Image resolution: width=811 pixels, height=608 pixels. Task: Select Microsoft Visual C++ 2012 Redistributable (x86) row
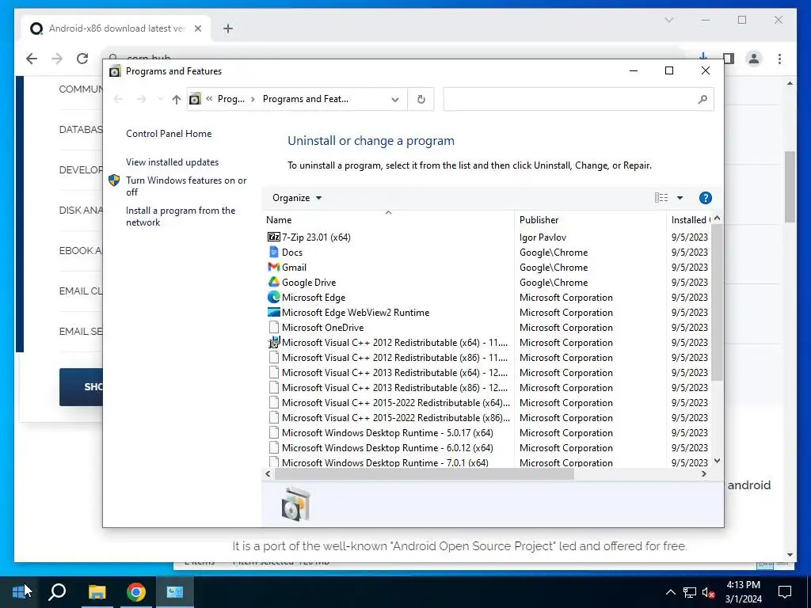[x=486, y=357]
